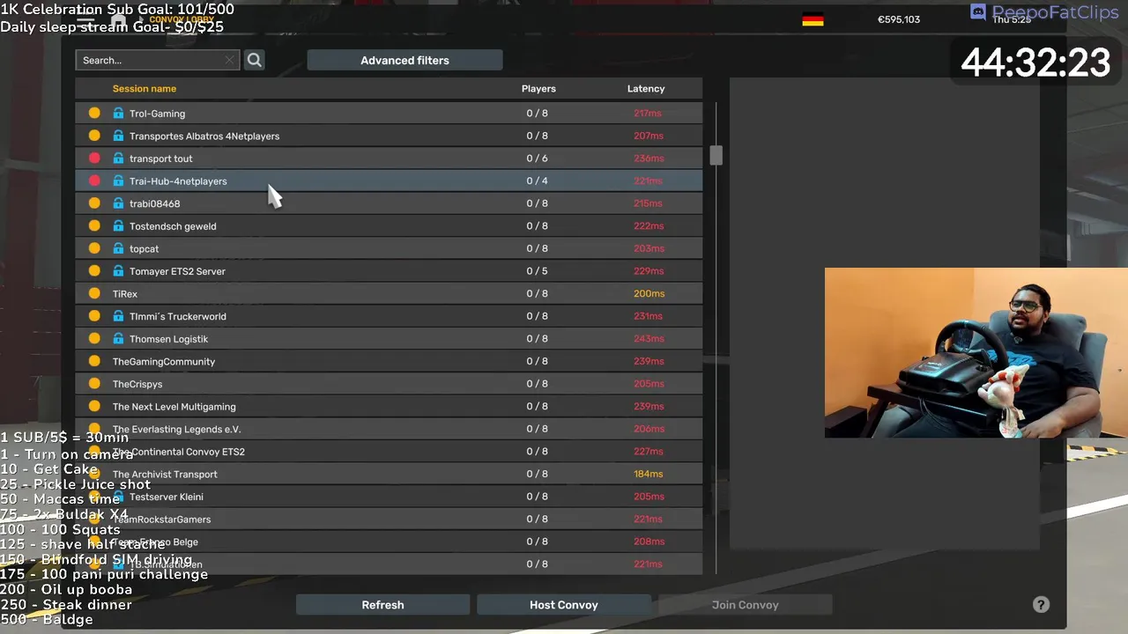Click orange status dot of Trol-Gaming
The image size is (1128, 634).
[94, 113]
